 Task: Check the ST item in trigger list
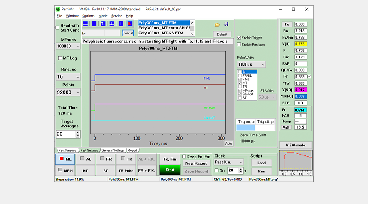pos(240,98)
